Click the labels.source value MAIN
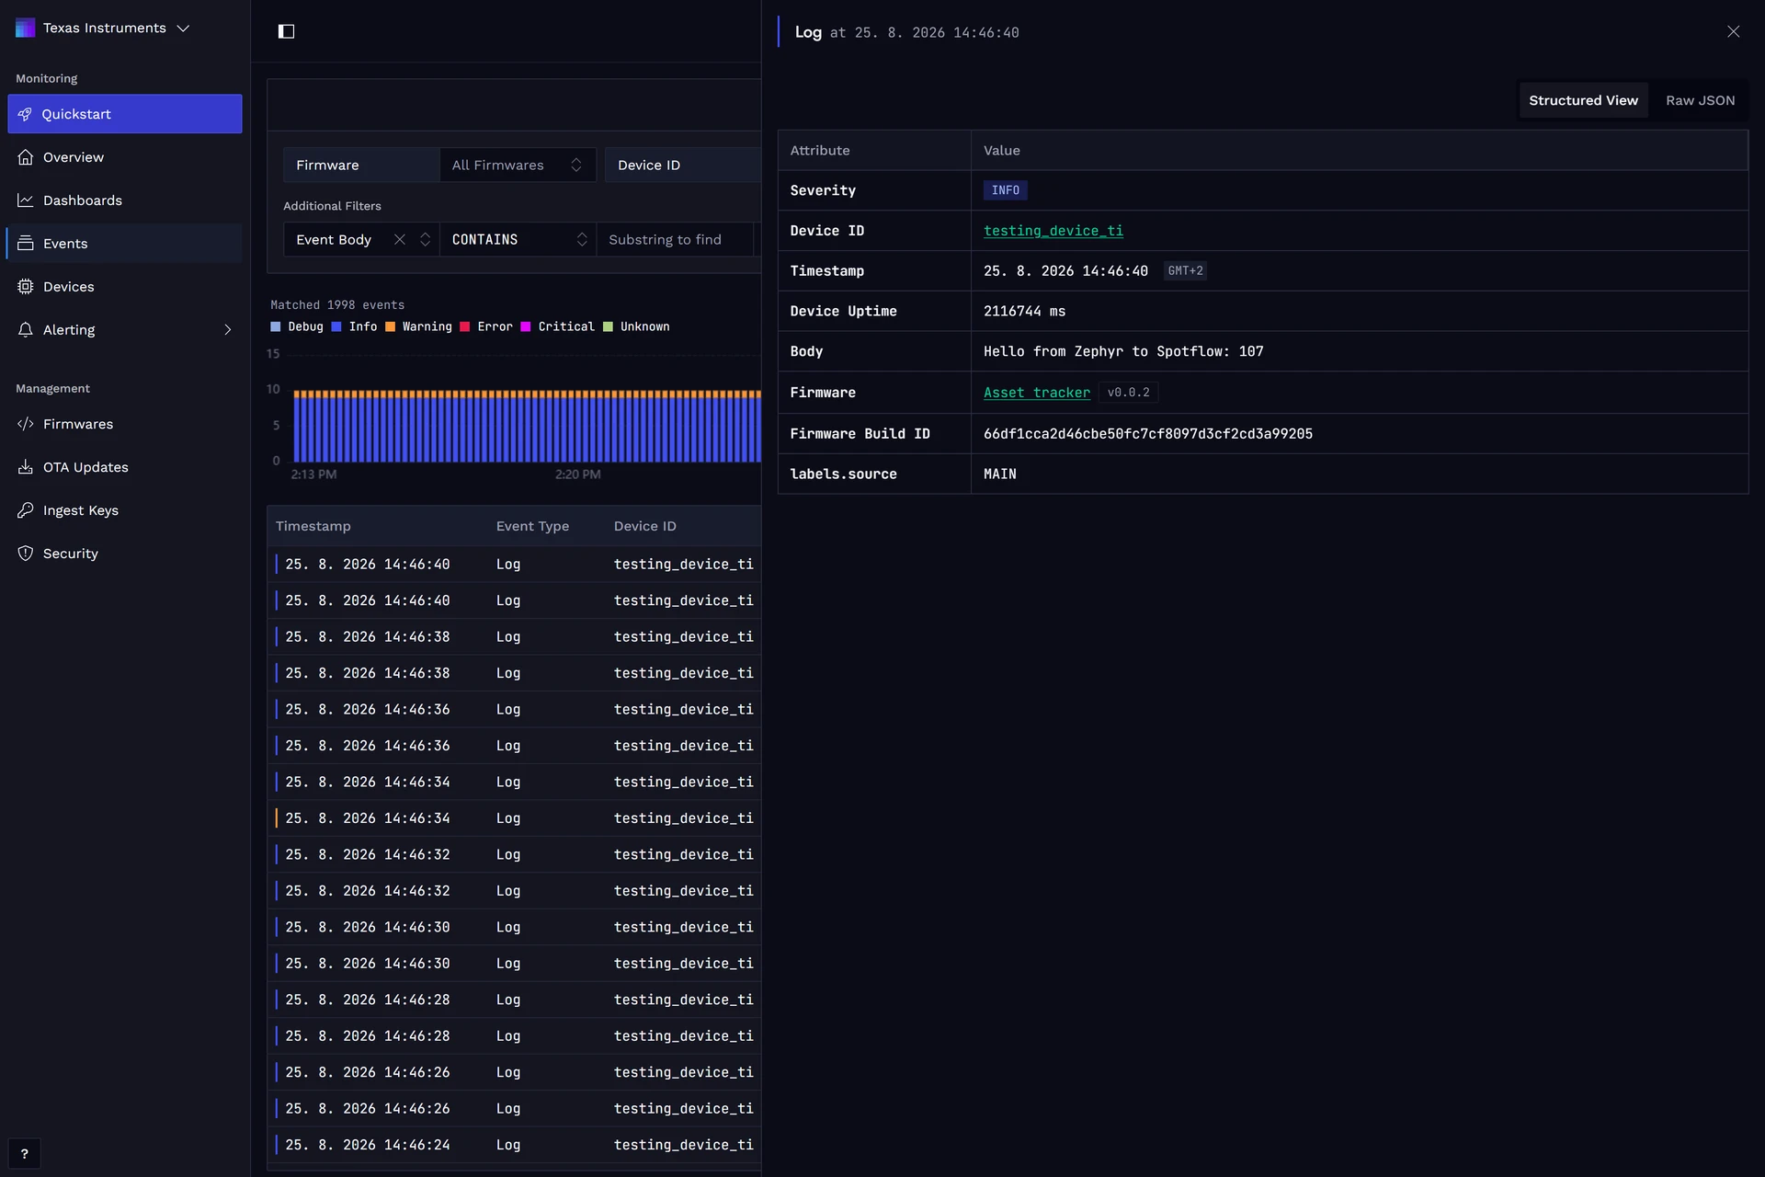Screen dimensions: 1765x1177 pos(999,474)
